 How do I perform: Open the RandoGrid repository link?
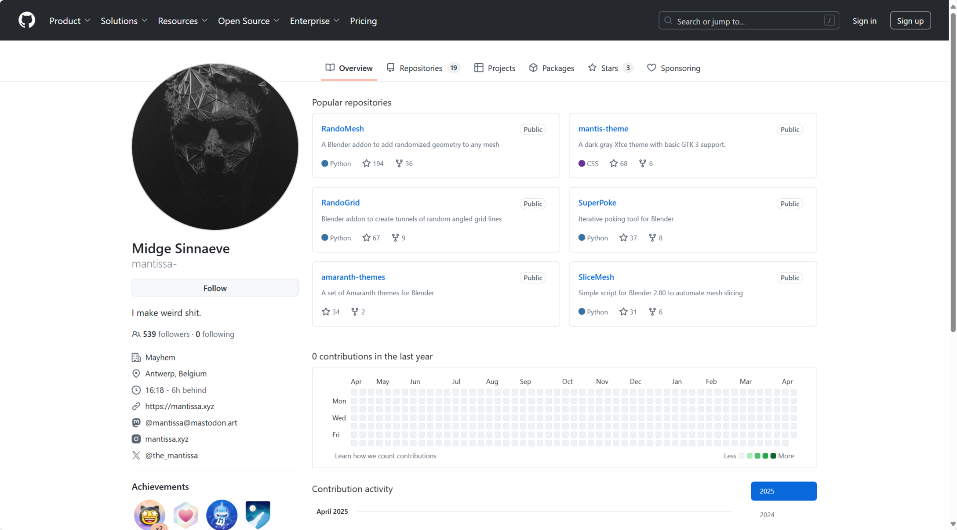coord(340,203)
